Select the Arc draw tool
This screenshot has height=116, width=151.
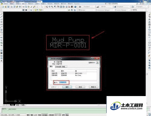2,27
